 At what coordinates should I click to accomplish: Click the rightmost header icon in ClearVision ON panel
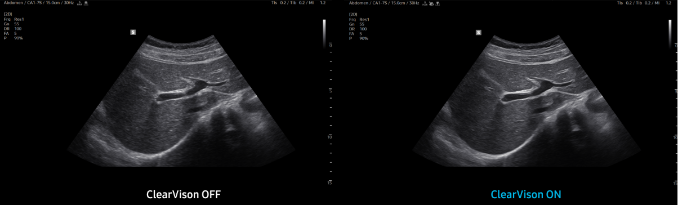point(438,3)
